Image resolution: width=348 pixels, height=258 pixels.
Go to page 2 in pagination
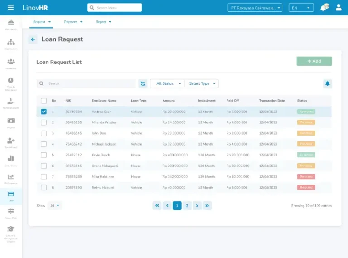click(187, 206)
